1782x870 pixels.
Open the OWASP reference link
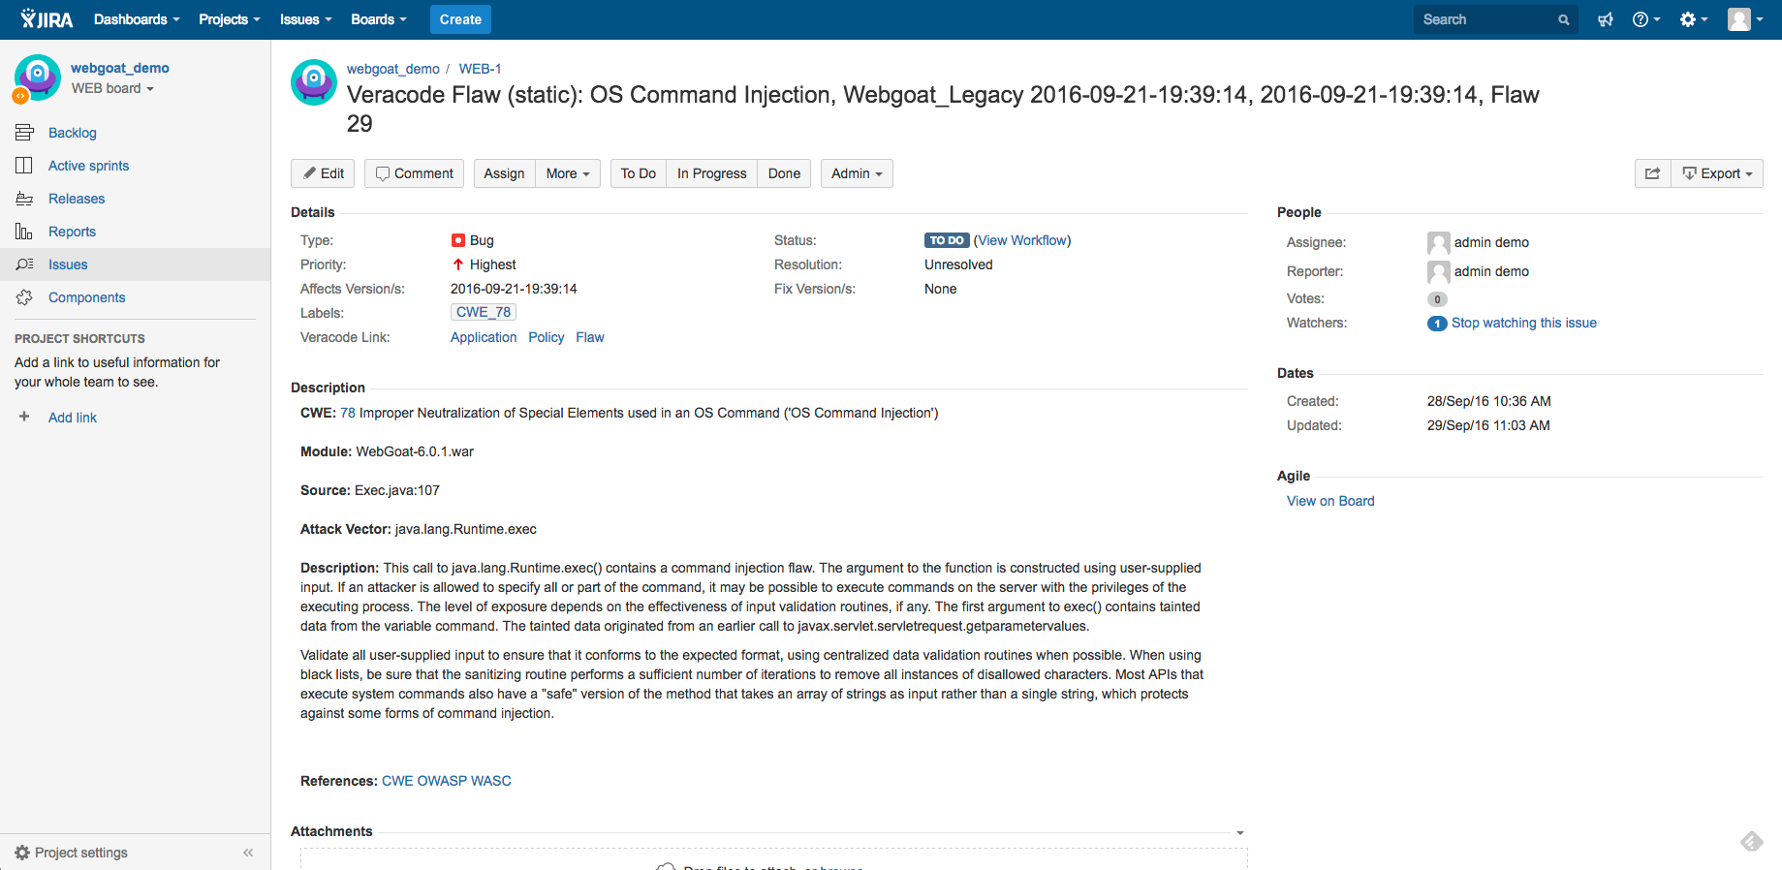442,781
